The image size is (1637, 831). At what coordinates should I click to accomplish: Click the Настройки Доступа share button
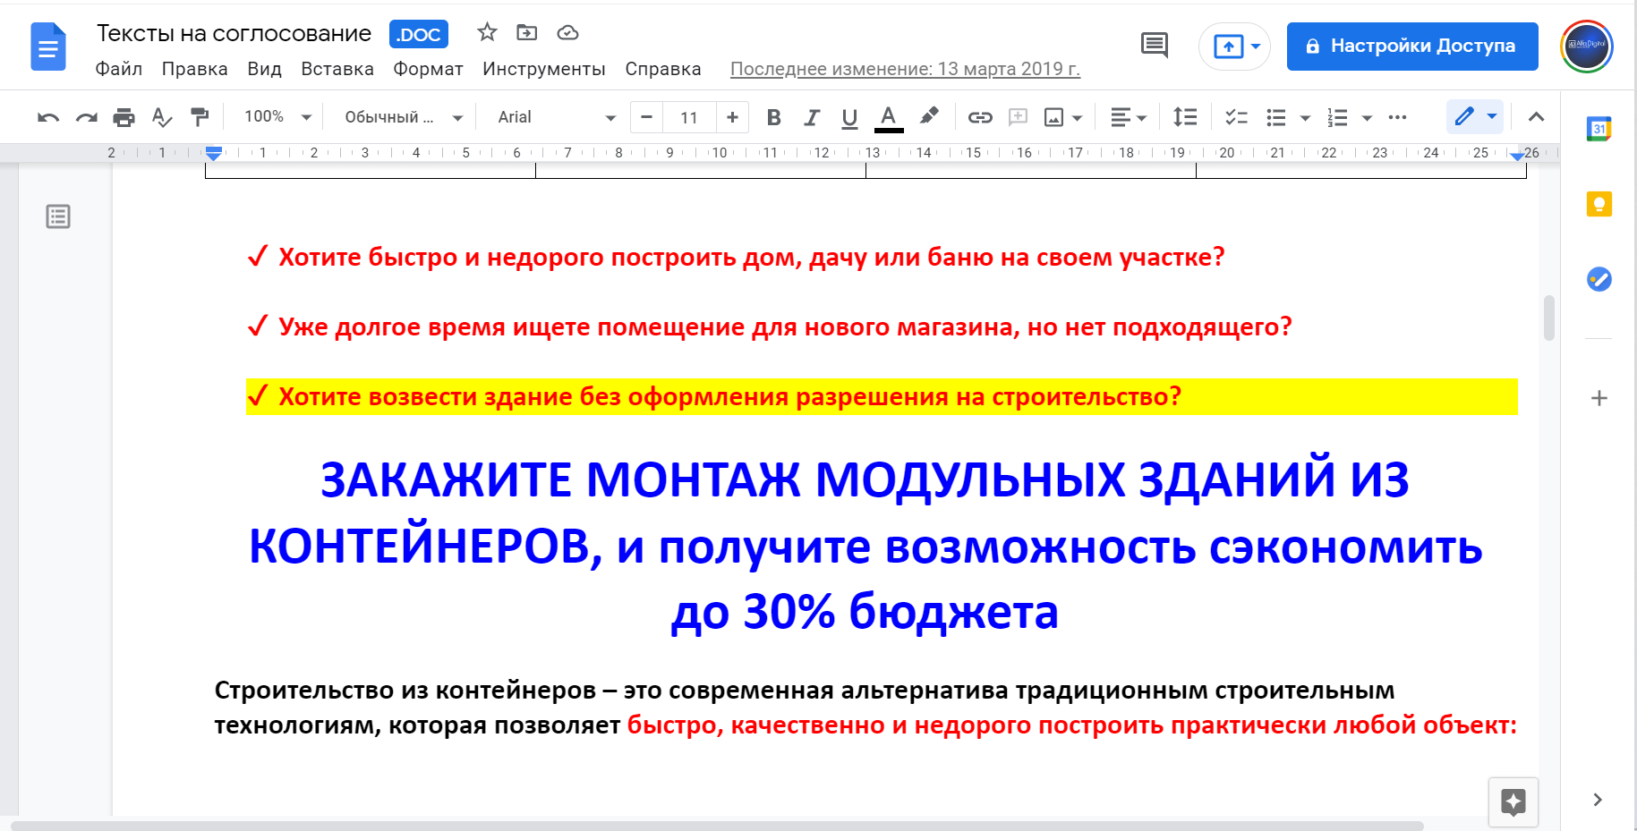1412,47
